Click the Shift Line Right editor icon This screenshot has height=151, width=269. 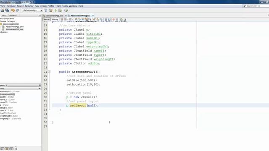click(x=109, y=19)
